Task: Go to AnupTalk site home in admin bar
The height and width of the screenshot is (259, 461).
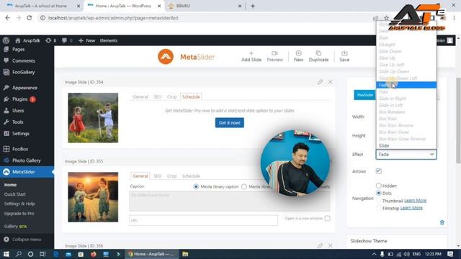Action: [x=27, y=40]
